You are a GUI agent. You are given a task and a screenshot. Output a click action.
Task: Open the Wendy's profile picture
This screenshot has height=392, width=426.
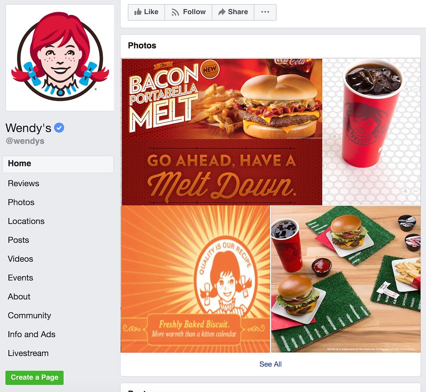click(60, 58)
